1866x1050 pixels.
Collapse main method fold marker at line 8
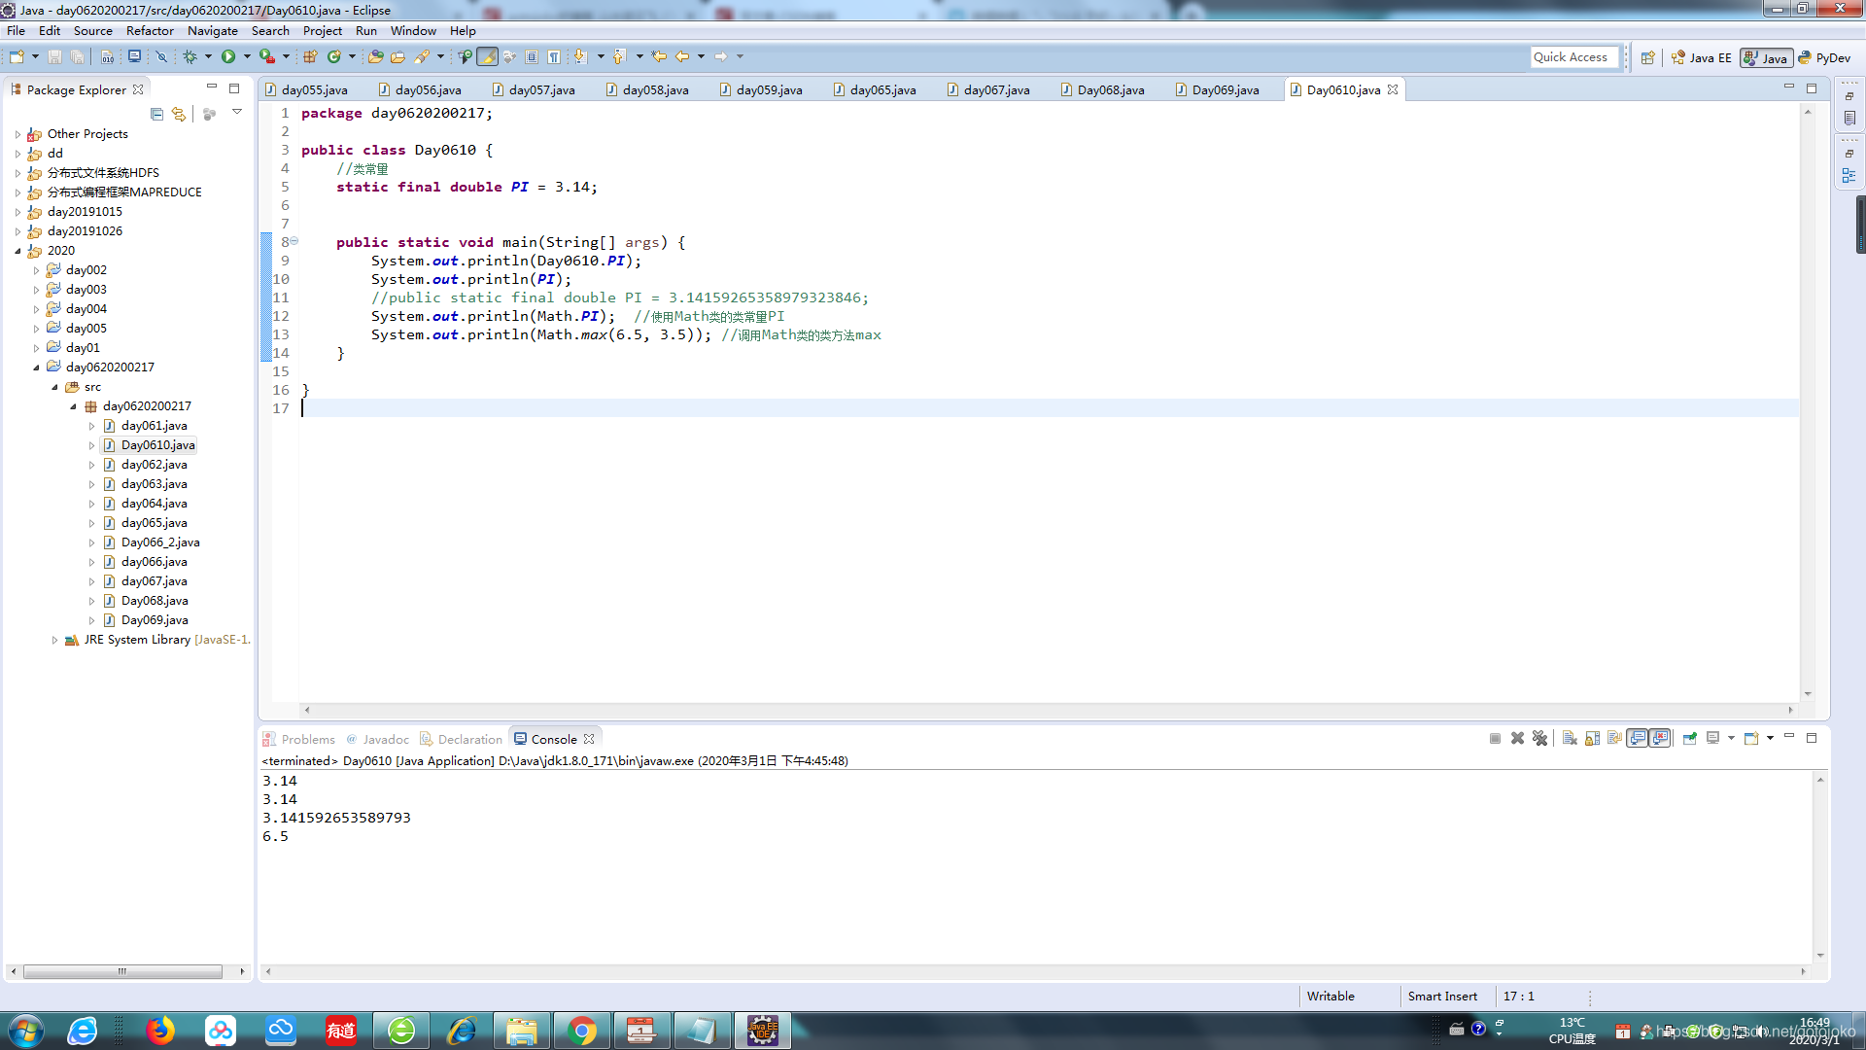(294, 241)
